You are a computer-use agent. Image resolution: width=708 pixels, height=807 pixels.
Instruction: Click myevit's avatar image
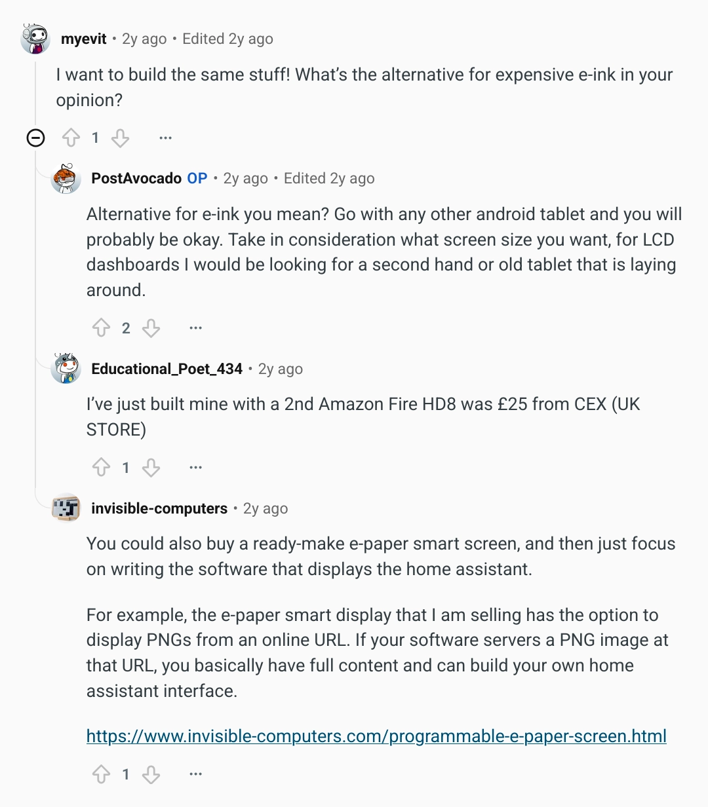[x=35, y=39]
